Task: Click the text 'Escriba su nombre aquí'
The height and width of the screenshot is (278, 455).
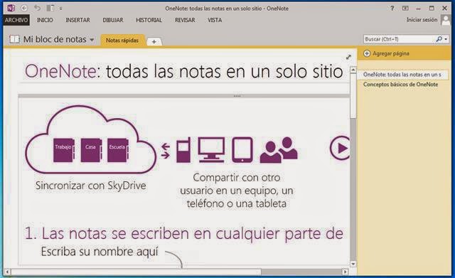Action: point(100,252)
